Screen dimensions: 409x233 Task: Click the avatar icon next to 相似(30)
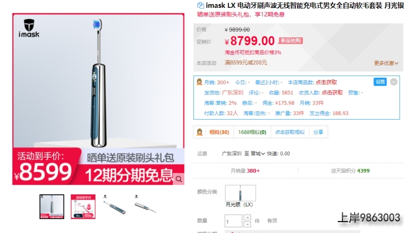tap(199, 132)
